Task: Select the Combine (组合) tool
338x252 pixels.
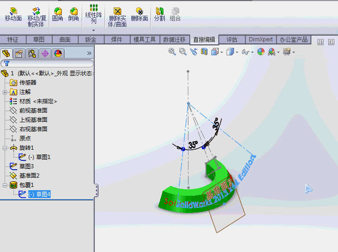Action: (x=175, y=14)
